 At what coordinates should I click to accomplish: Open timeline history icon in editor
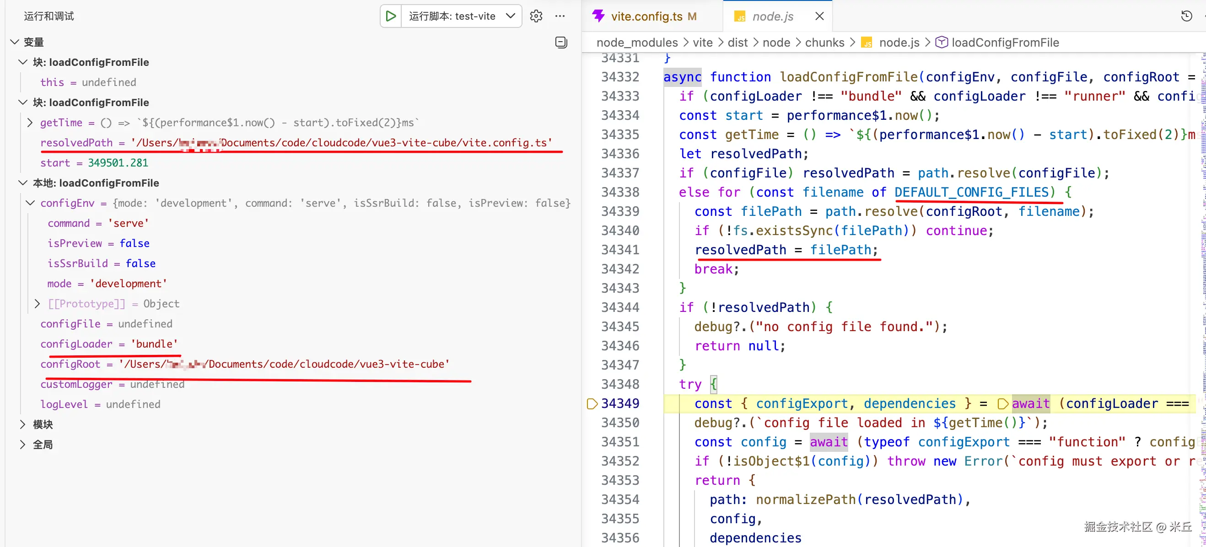1186,16
